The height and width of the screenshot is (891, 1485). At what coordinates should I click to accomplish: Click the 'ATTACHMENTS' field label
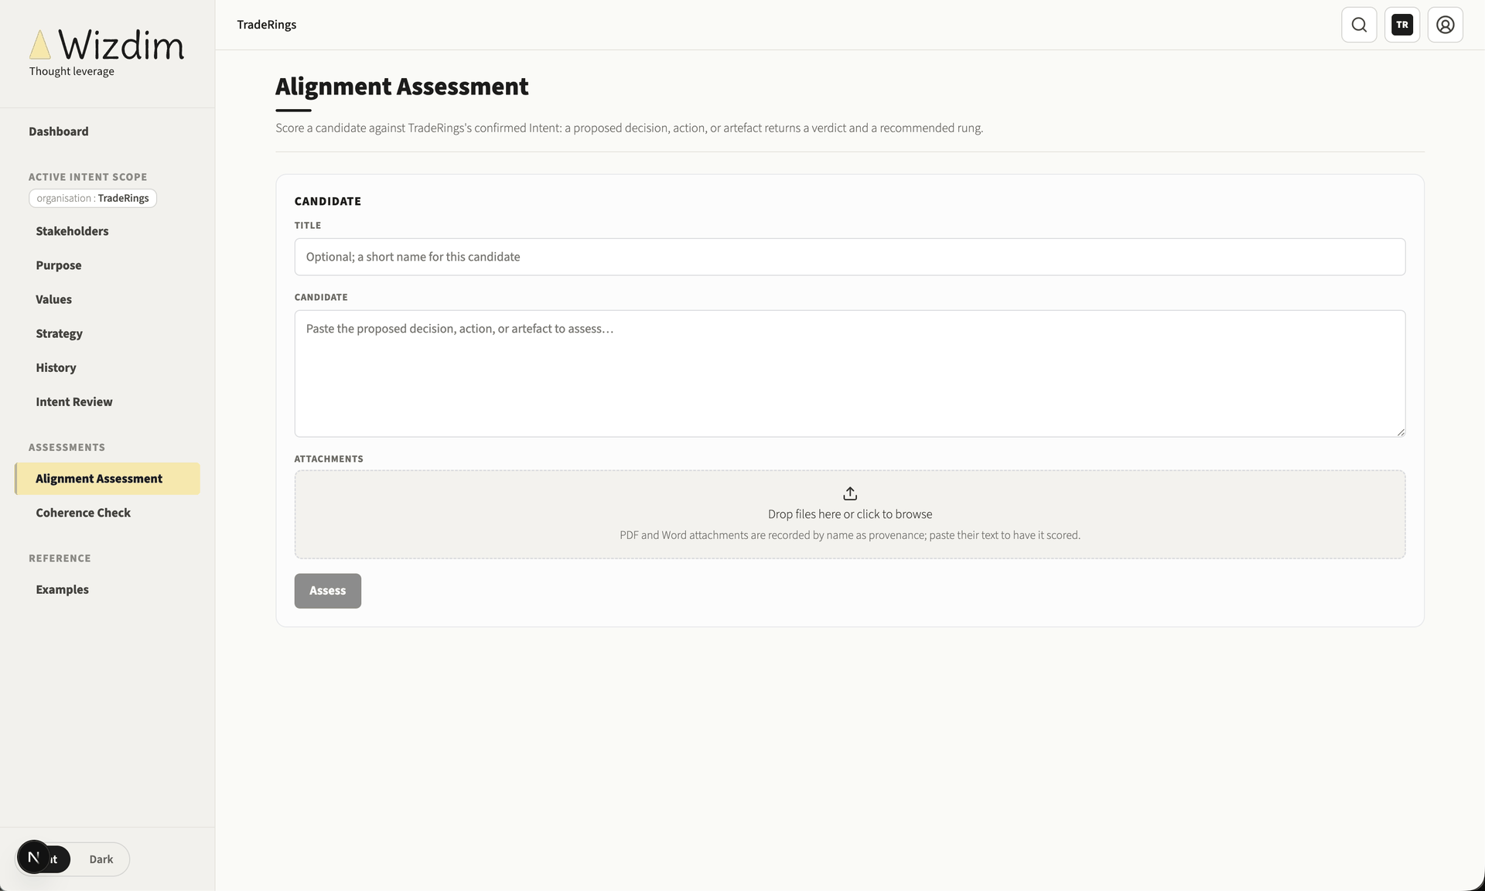point(329,459)
